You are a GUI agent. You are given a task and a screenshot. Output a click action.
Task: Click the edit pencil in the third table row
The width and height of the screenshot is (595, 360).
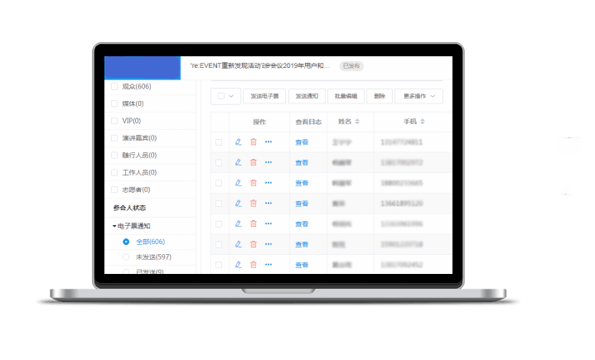click(x=239, y=183)
